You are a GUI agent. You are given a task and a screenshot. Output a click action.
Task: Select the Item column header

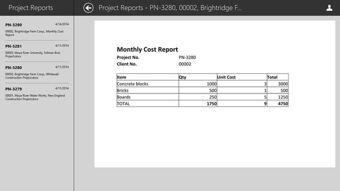[x=147, y=77]
